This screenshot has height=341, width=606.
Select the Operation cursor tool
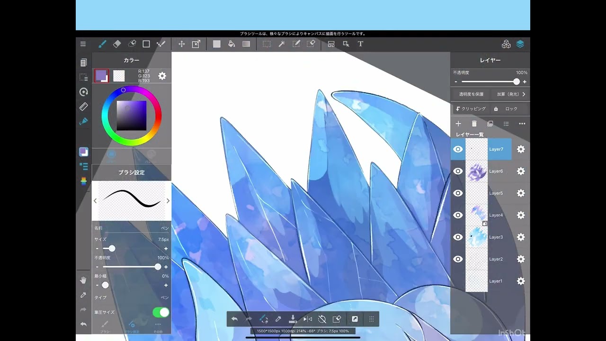346,44
